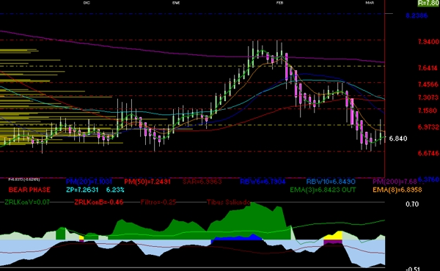Select the 7.6414 price level label
Viewport: 440px width, 271px height.
pos(428,68)
